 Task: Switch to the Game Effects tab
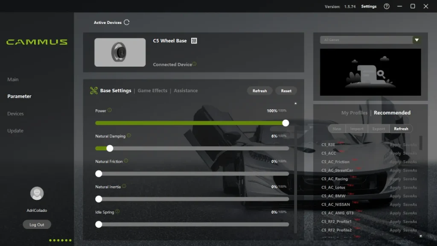[152, 91]
